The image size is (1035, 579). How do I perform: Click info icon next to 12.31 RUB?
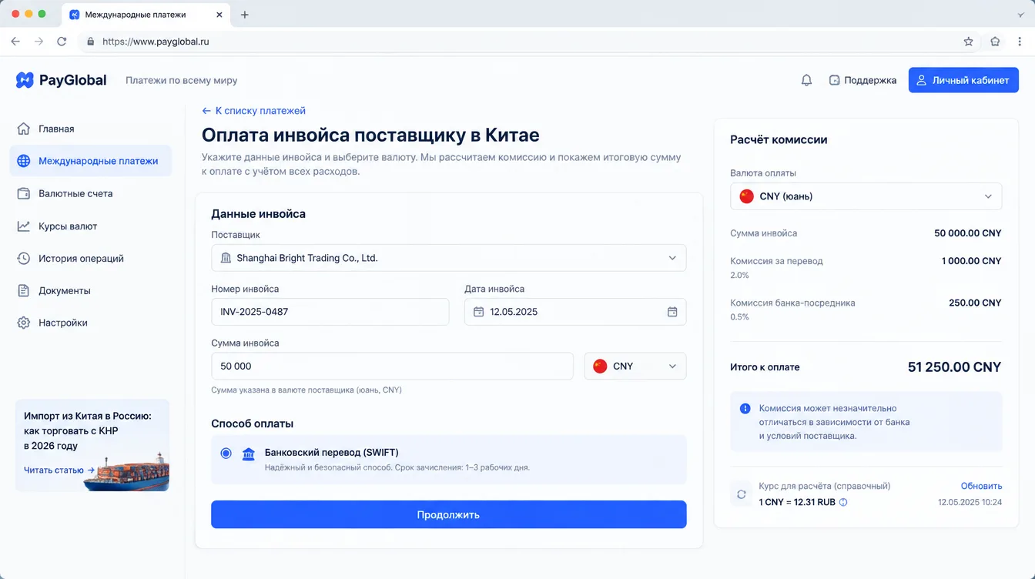[843, 503]
